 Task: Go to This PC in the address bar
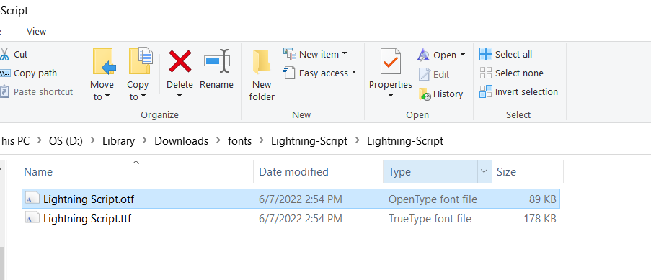click(x=14, y=141)
